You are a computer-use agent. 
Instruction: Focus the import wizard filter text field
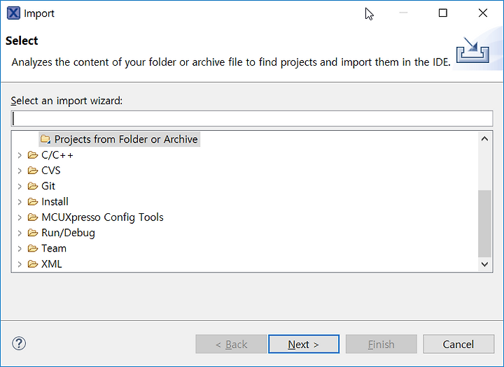(252, 118)
